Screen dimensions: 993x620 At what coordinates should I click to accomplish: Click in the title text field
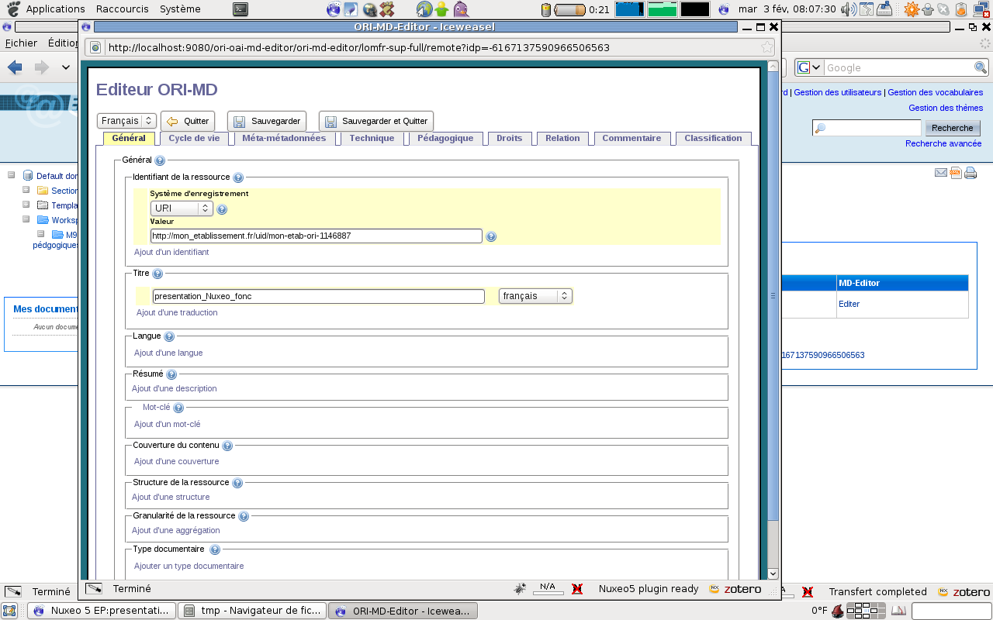coord(318,296)
